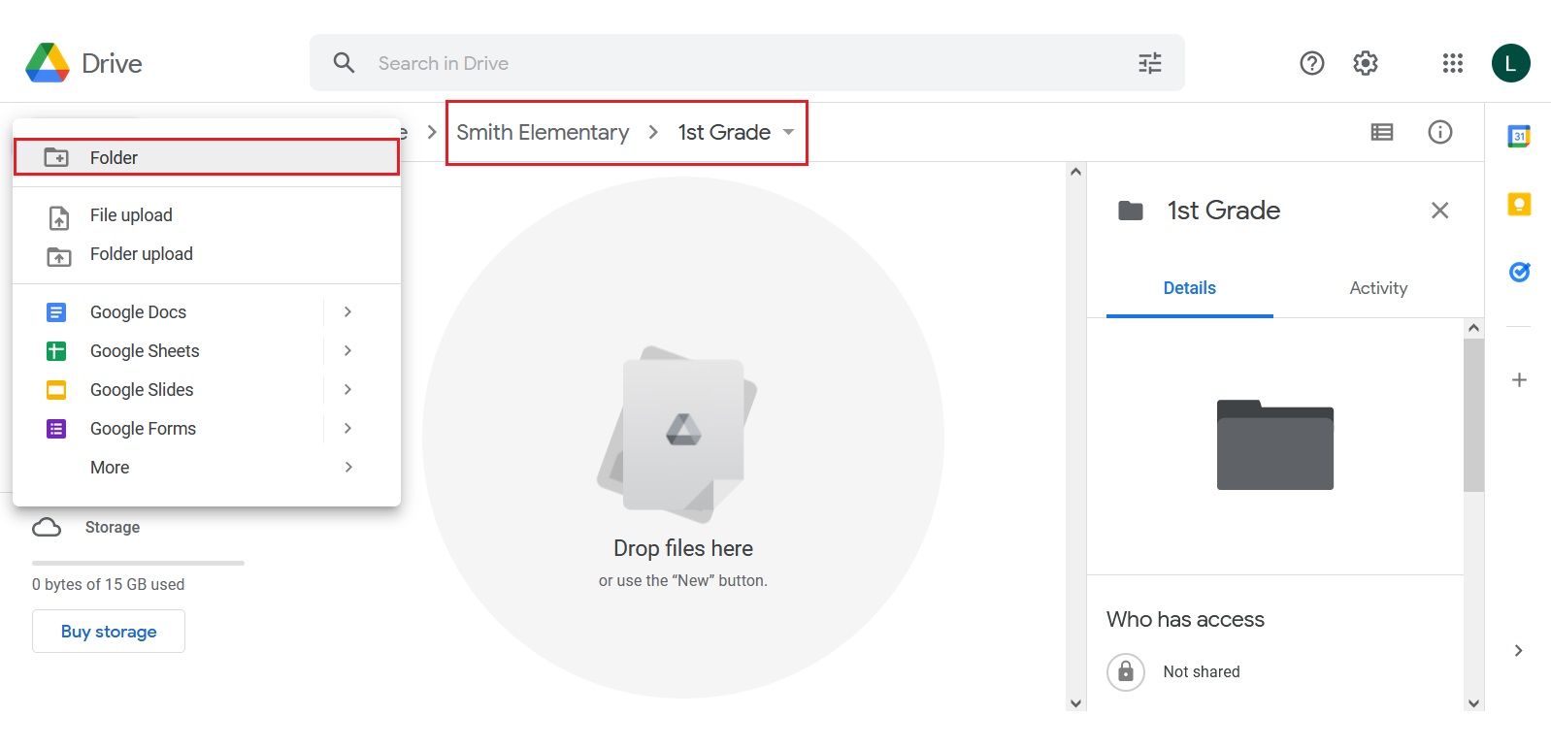Open Google Calendar side panel
Image resolution: width=1551 pixels, height=749 pixels.
[x=1519, y=137]
